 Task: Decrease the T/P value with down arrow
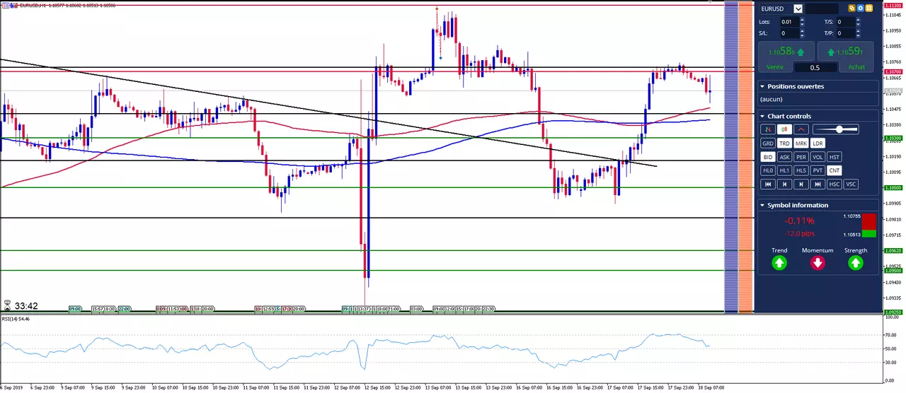click(x=859, y=35)
